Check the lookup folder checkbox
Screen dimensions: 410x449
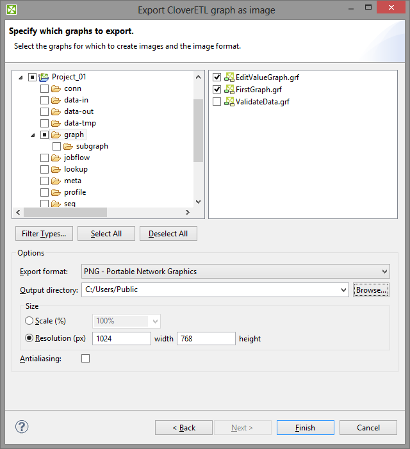click(44, 170)
